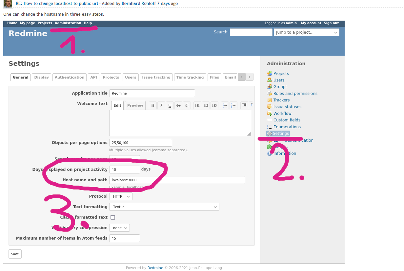Switch to the Display settings tab
Screen dimensions: 404x271
coord(42,77)
